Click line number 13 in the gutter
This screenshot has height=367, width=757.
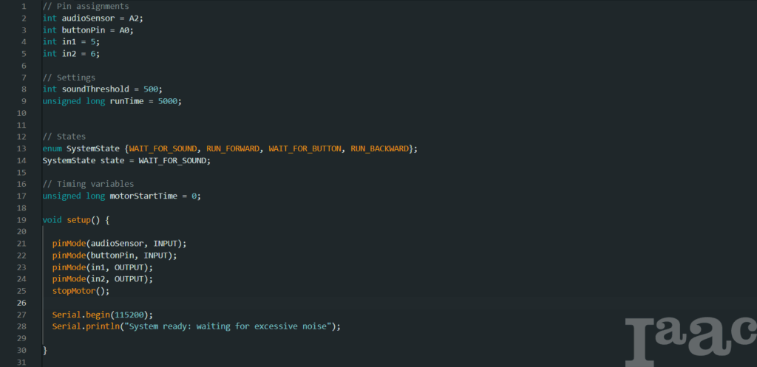tap(22, 148)
